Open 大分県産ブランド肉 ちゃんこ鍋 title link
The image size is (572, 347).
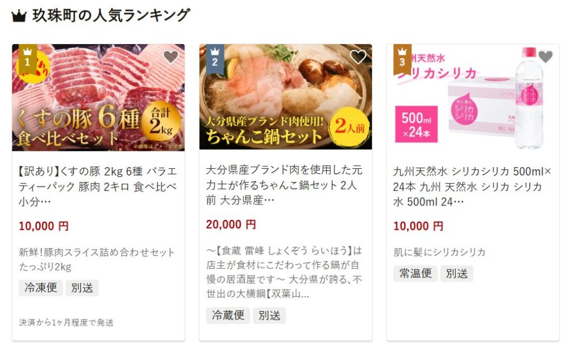(x=284, y=185)
